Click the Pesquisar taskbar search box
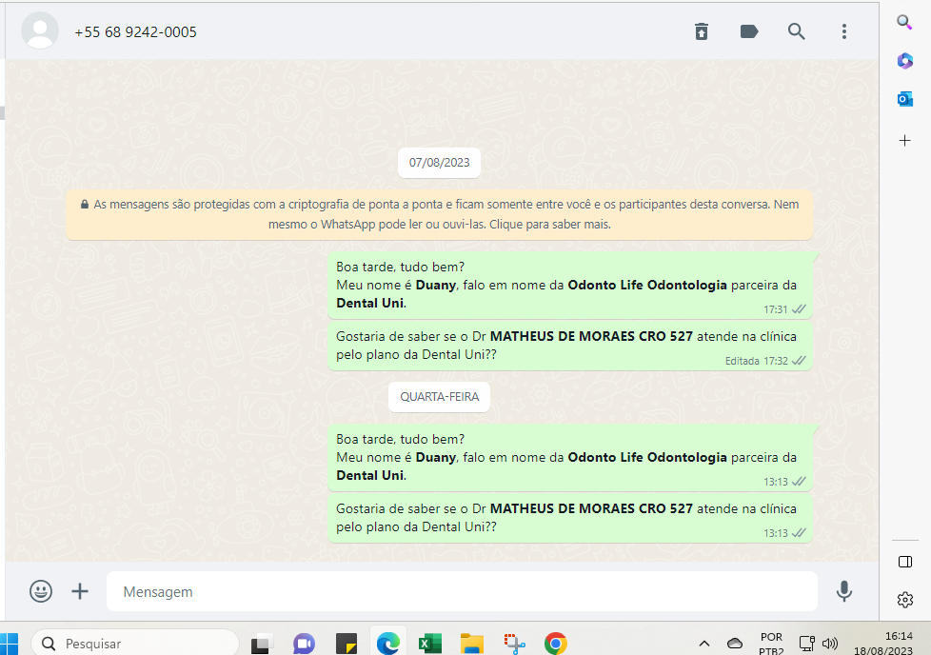Screen dimensions: 931x655 click(x=135, y=644)
